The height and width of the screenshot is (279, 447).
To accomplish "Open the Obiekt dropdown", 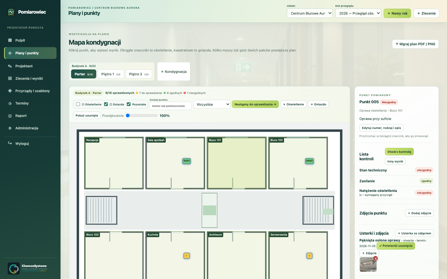I will 310,13.
